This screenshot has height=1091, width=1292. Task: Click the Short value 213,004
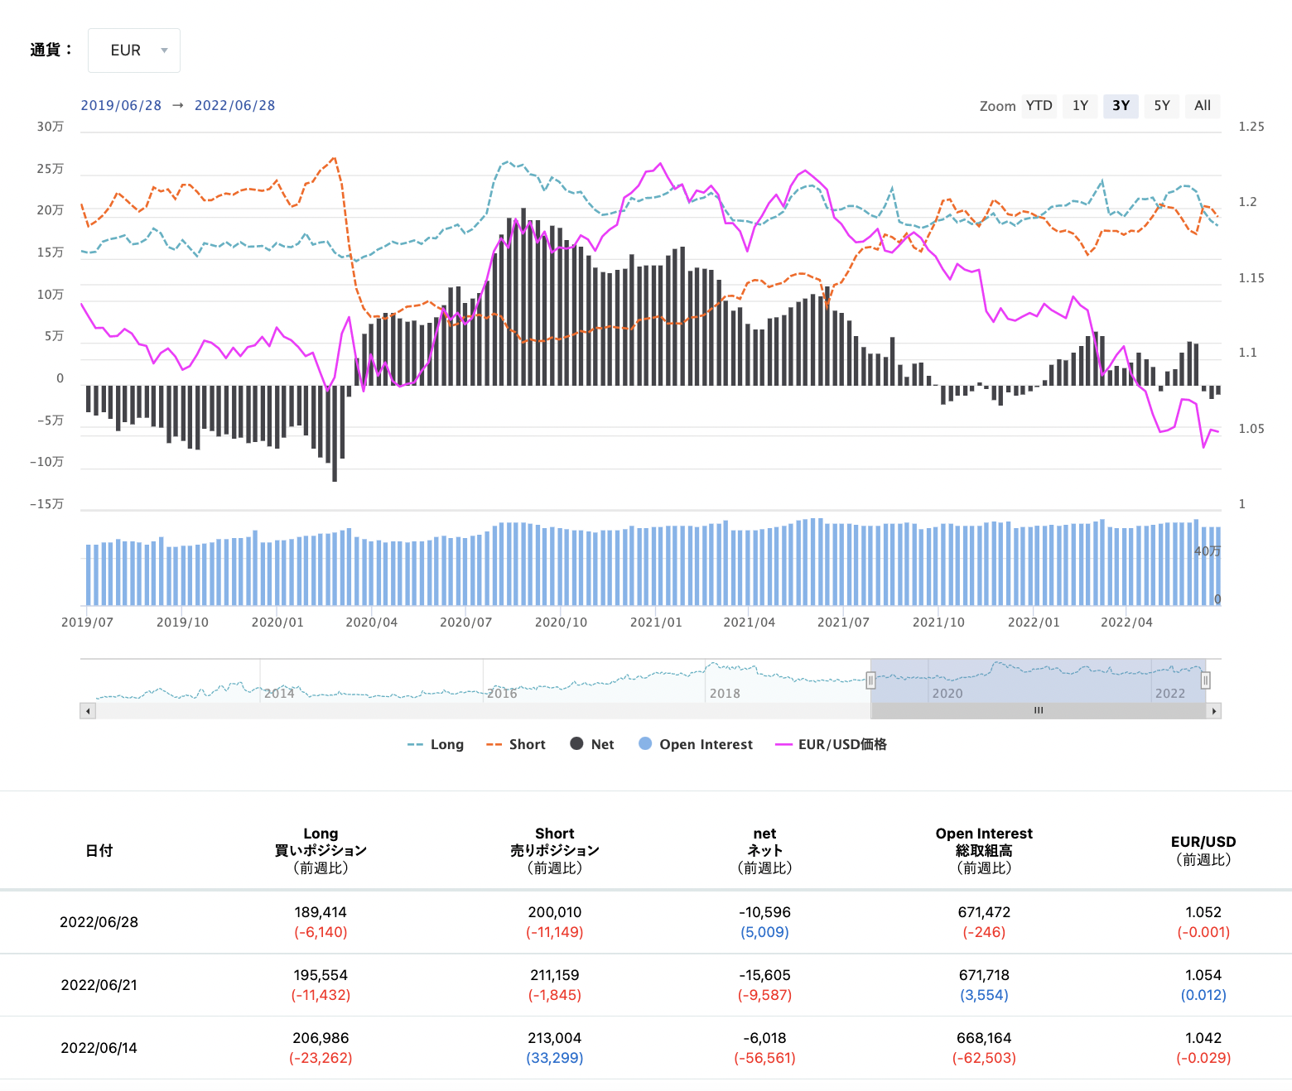point(555,1038)
